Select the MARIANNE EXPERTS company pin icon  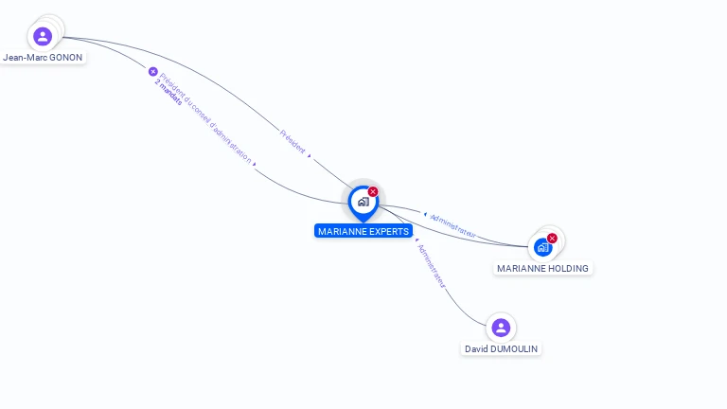tap(363, 204)
